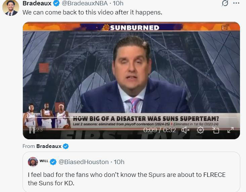This screenshot has height=192, width=246.
Task: Click the @BradeauxNBA handle
Action: point(85,3)
